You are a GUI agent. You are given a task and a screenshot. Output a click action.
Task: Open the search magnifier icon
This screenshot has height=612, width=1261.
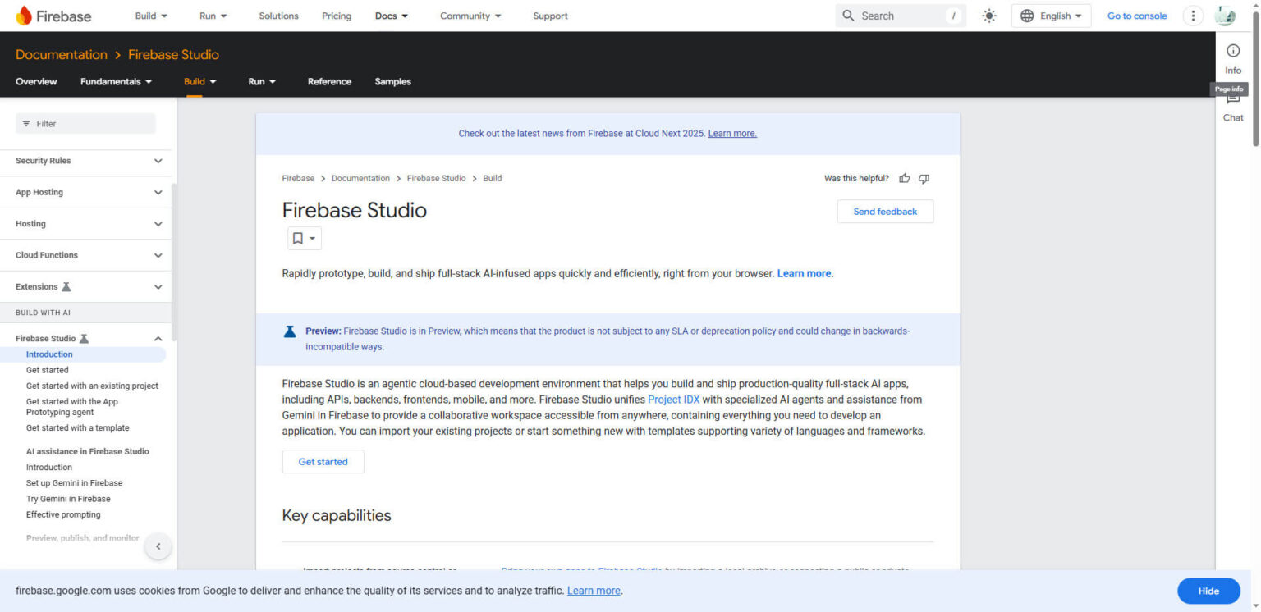(848, 15)
